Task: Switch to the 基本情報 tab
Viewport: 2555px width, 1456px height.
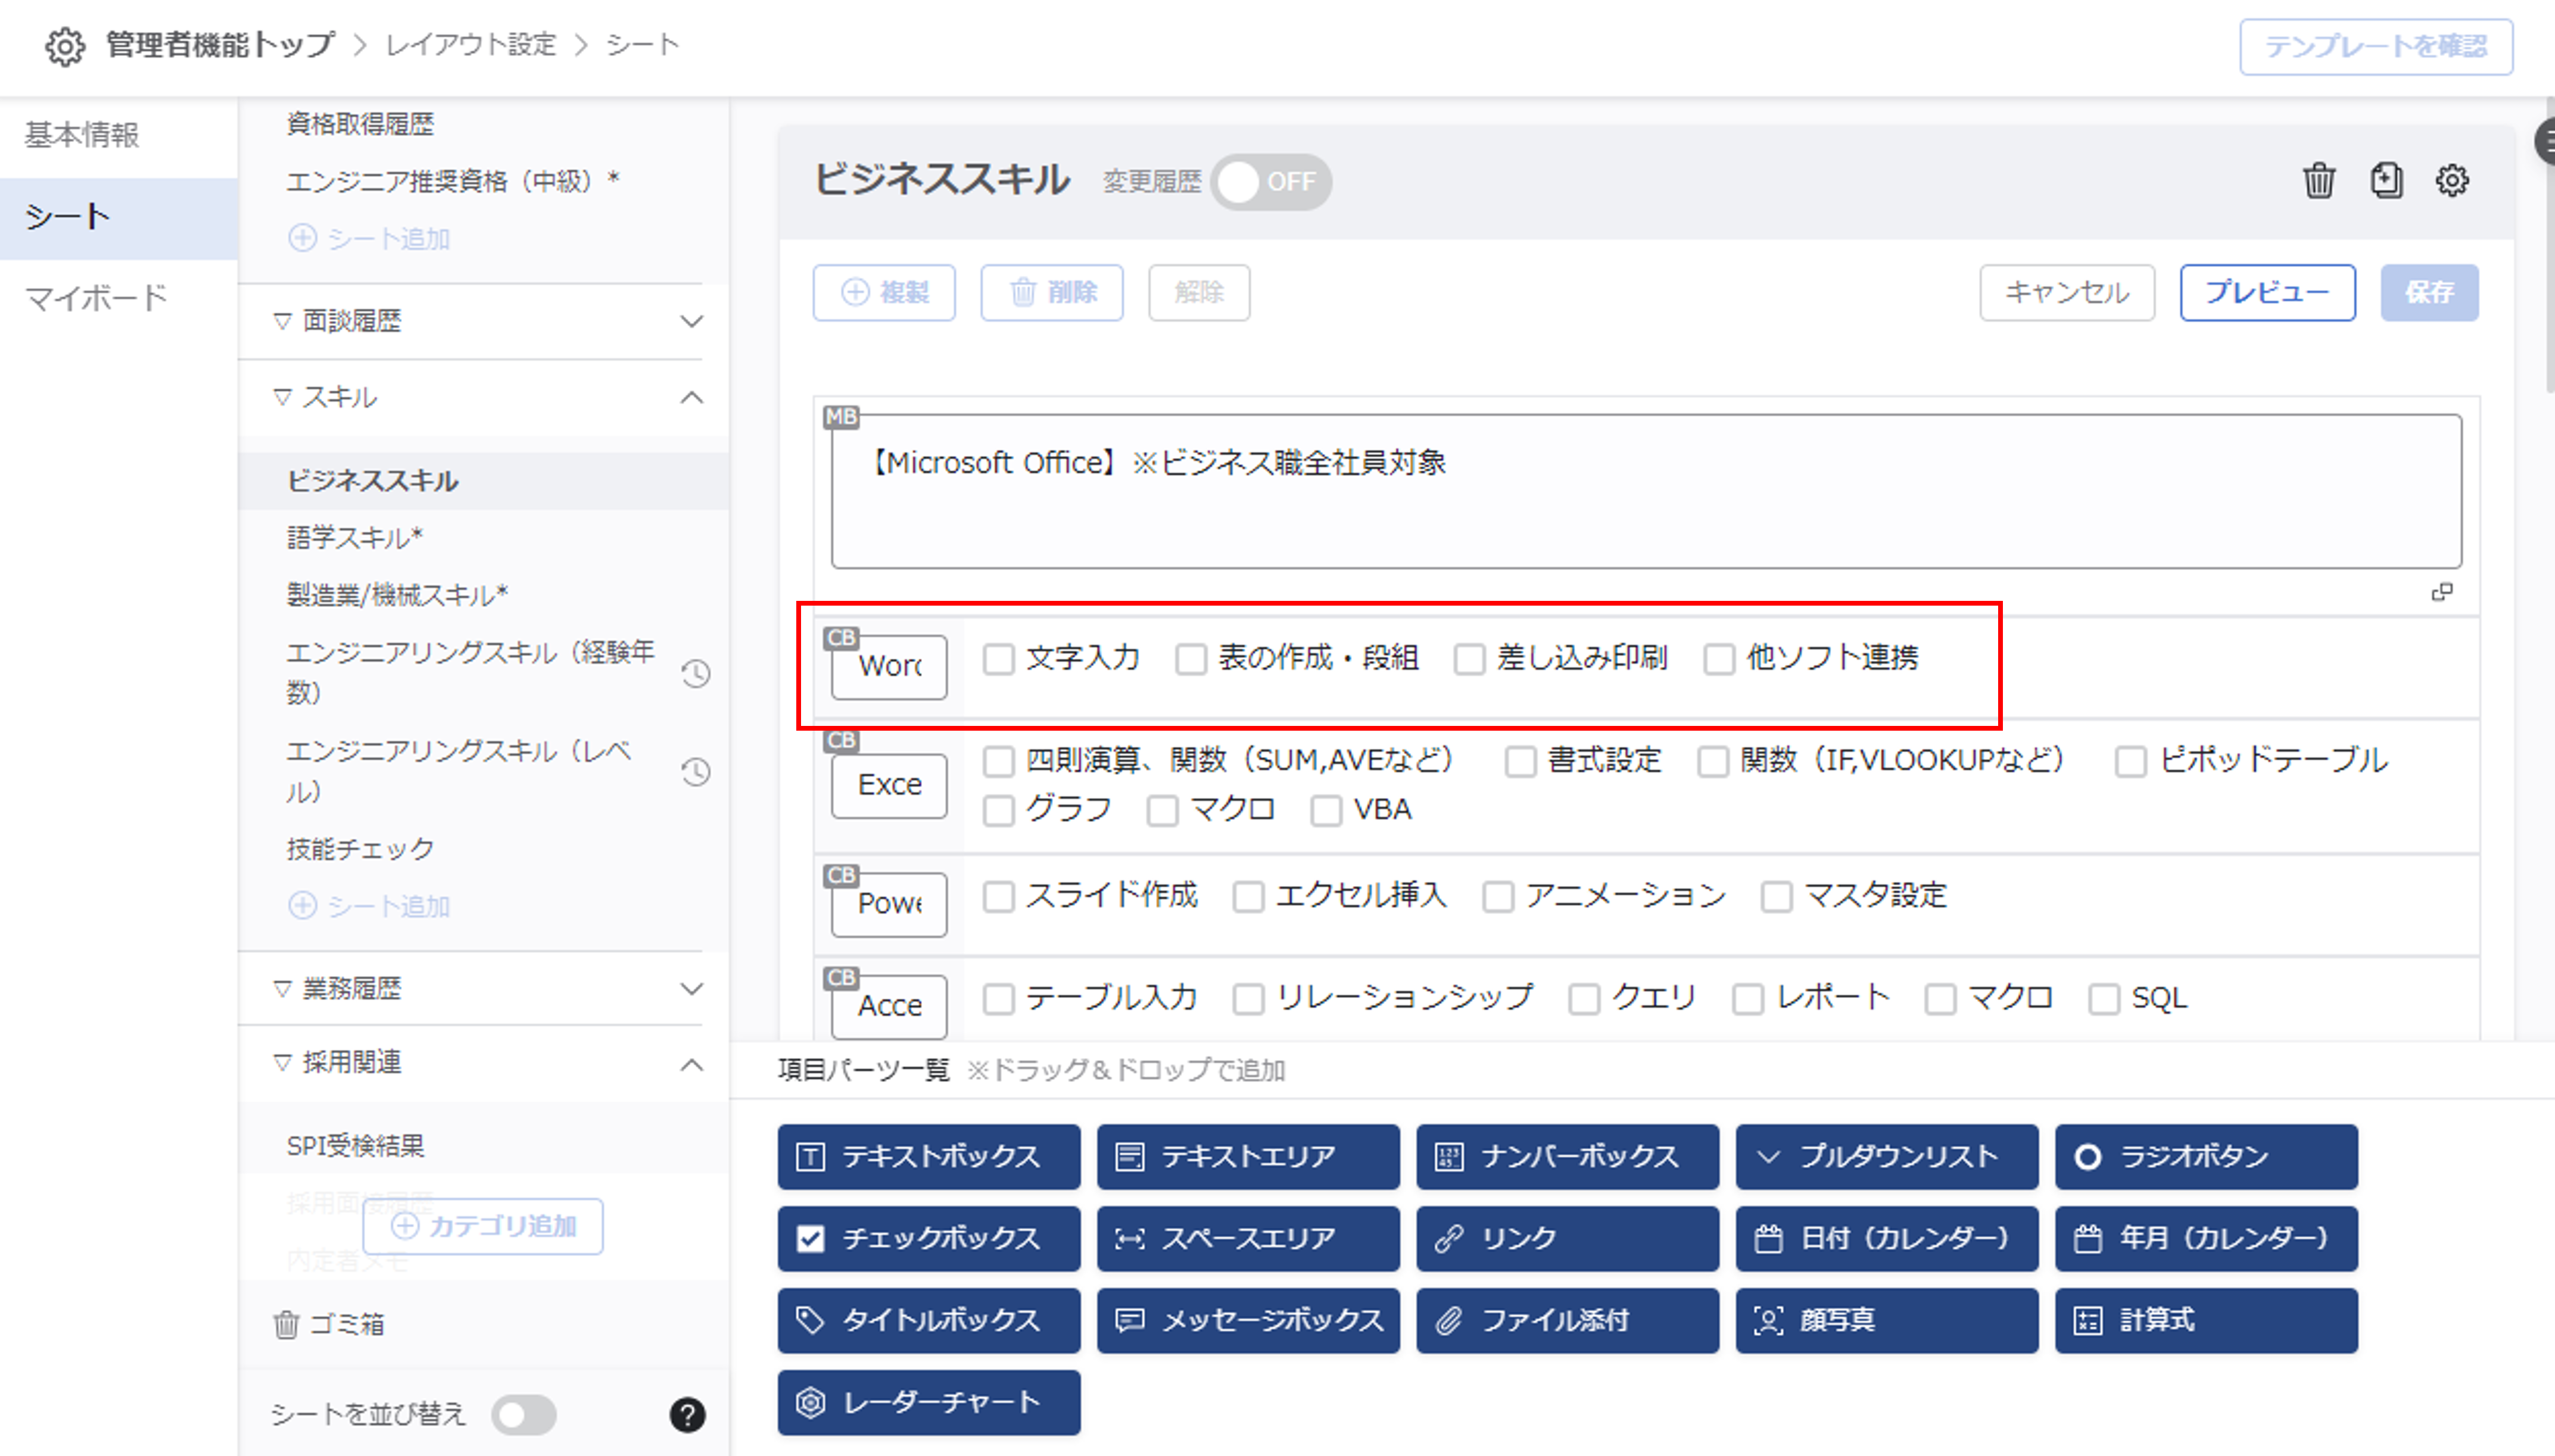Action: coord(82,135)
